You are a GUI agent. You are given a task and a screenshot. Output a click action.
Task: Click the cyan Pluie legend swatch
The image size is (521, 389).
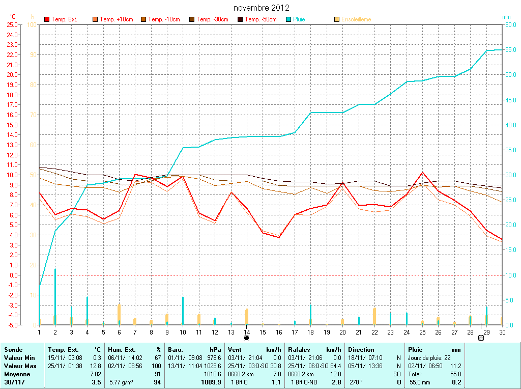288,19
